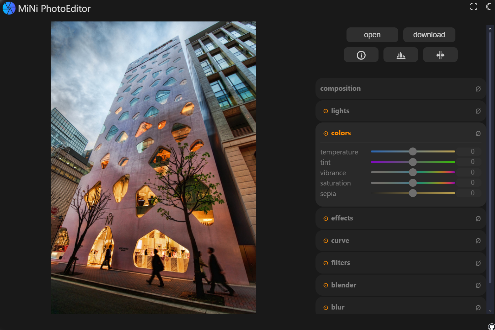Image resolution: width=495 pixels, height=330 pixels.
Task: Reset blur with its Ø icon
Action: [x=478, y=308]
